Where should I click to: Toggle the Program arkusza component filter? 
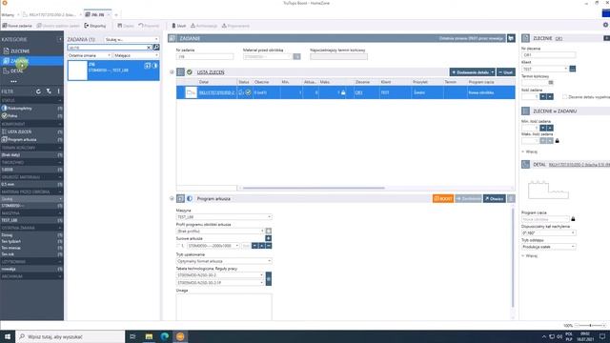[31, 140]
